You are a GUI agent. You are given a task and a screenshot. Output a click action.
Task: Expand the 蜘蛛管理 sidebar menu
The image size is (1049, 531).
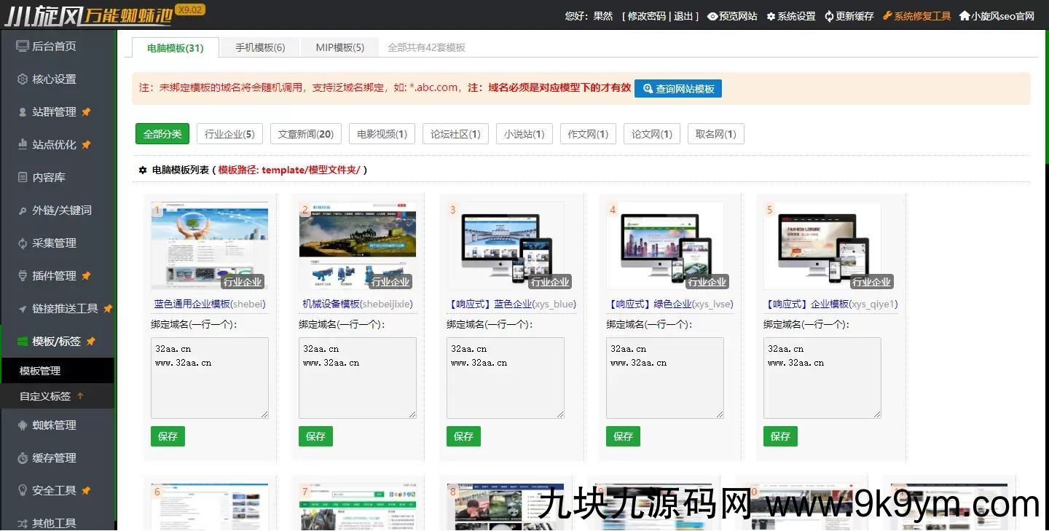pyautogui.click(x=54, y=425)
